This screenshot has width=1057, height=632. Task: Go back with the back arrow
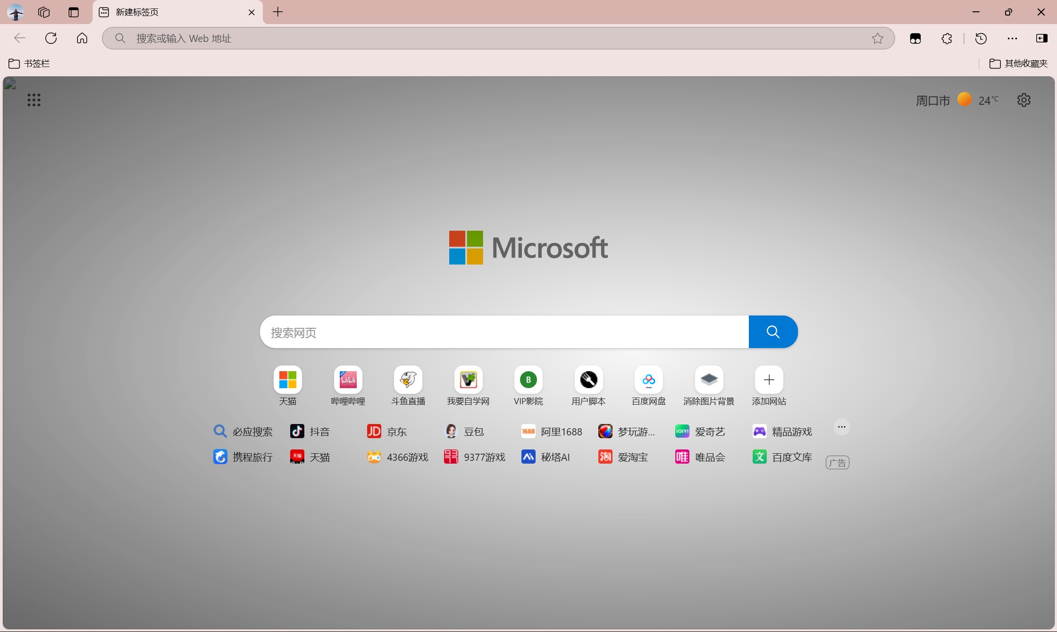click(20, 38)
